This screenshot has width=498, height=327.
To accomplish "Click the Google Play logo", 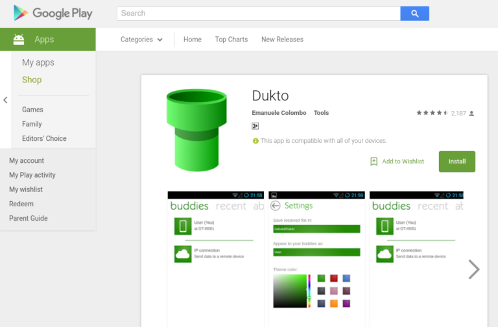I will point(53,14).
